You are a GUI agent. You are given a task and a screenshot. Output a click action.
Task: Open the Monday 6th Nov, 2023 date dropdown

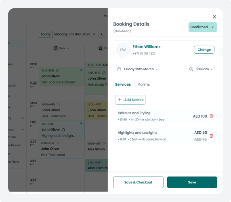75,34
